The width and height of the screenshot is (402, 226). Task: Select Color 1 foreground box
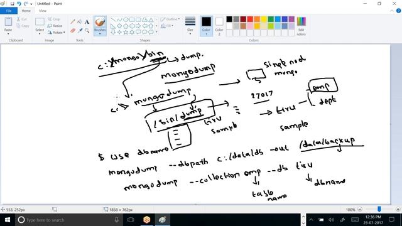206,26
